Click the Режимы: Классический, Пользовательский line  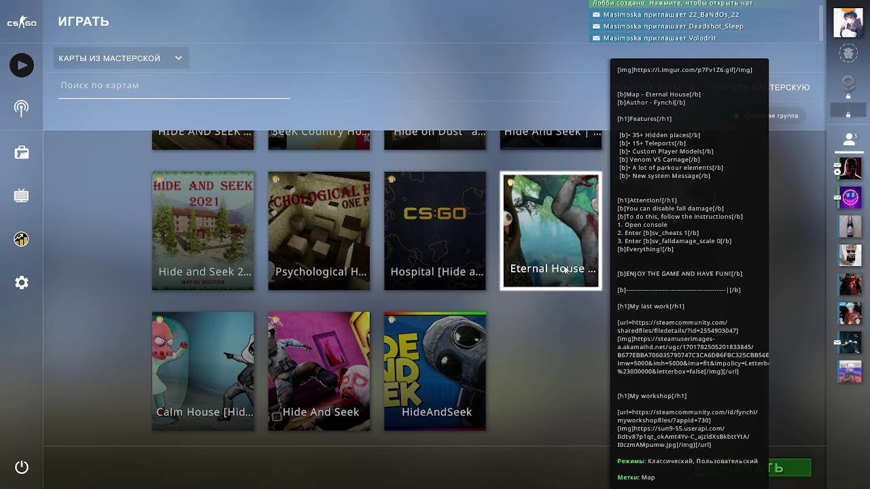687,461
